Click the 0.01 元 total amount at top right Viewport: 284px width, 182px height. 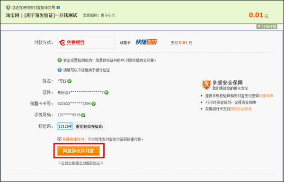258,15
